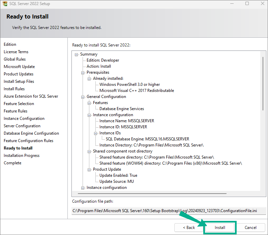
Task: Collapse the Features tree node
Action: 89,103
